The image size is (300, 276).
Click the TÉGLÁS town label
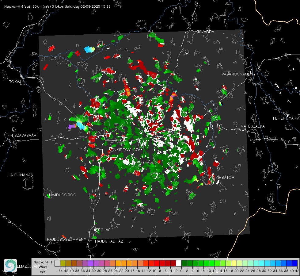[x=103, y=230]
